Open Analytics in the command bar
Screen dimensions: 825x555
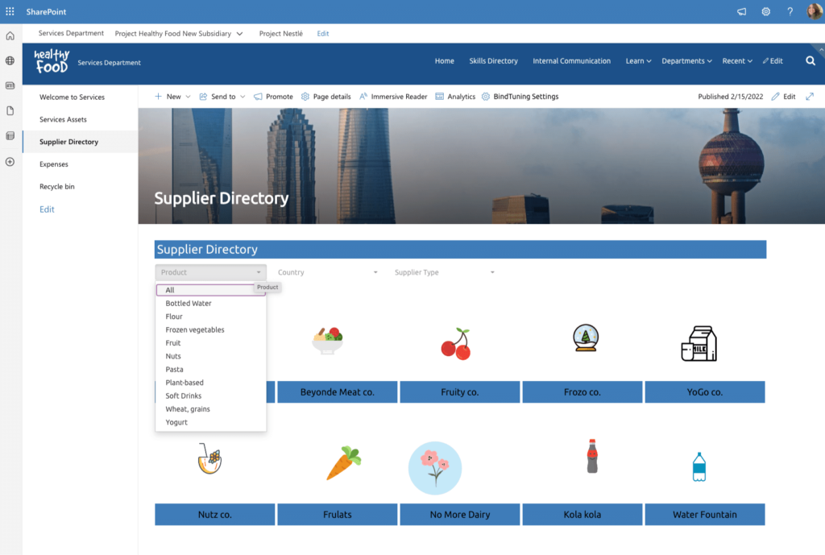pos(455,97)
